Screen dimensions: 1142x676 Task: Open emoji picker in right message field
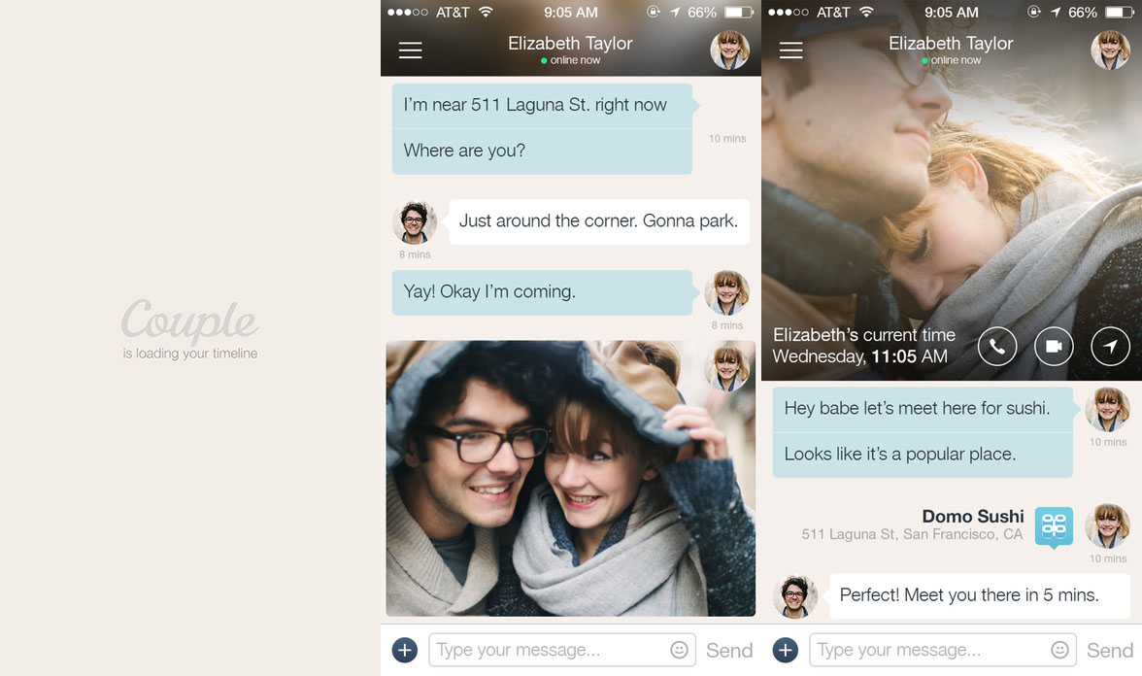pyautogui.click(x=1060, y=650)
